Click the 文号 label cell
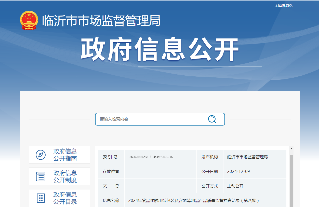 [x=111, y=186]
